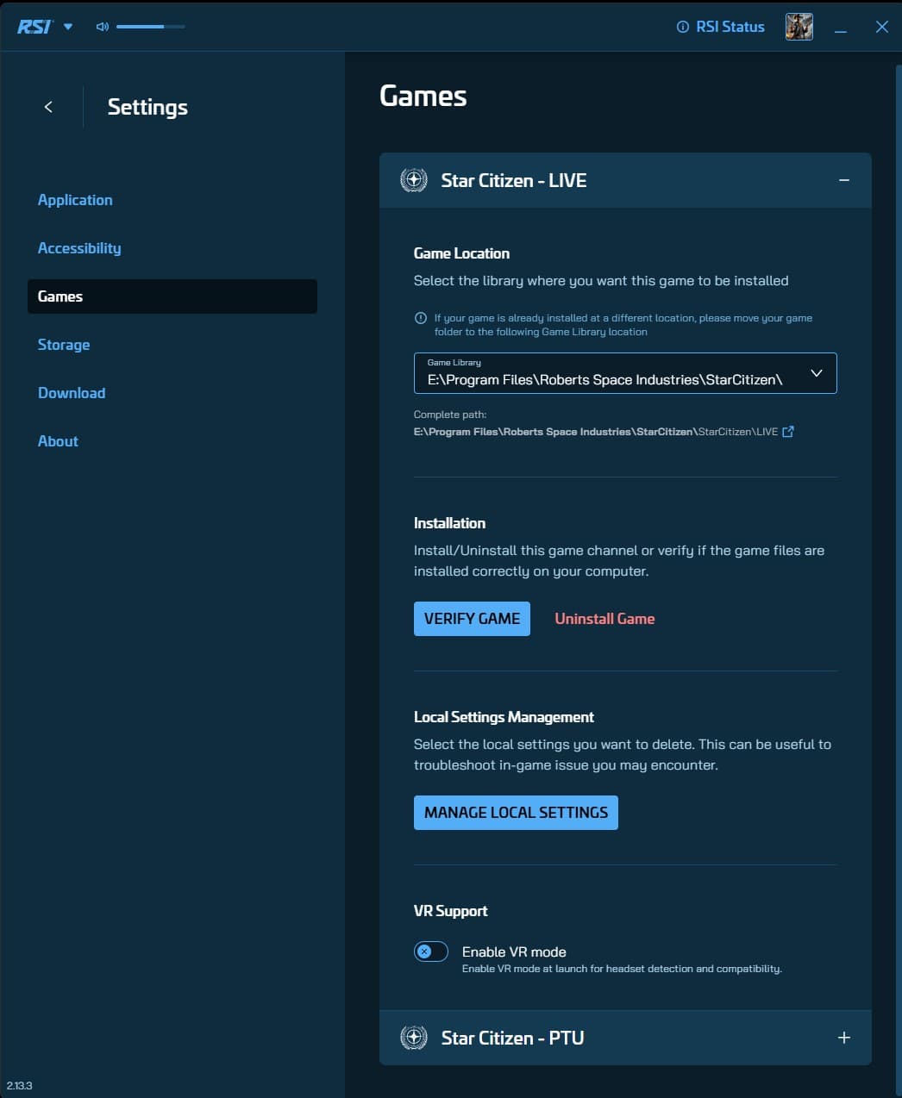Image resolution: width=902 pixels, height=1098 pixels.
Task: Open the Game Library location dropdown
Action: 625,373
